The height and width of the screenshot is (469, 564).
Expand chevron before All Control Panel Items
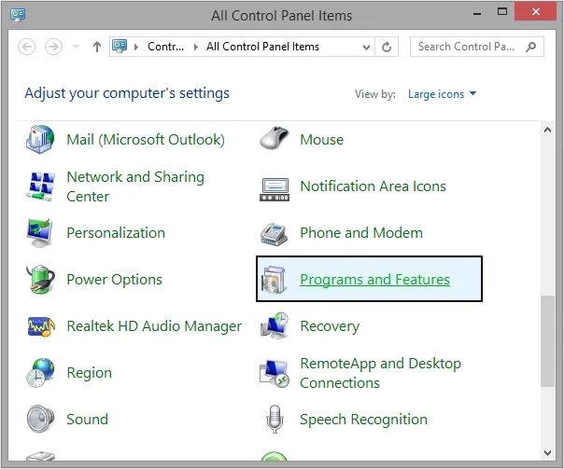pyautogui.click(x=196, y=47)
